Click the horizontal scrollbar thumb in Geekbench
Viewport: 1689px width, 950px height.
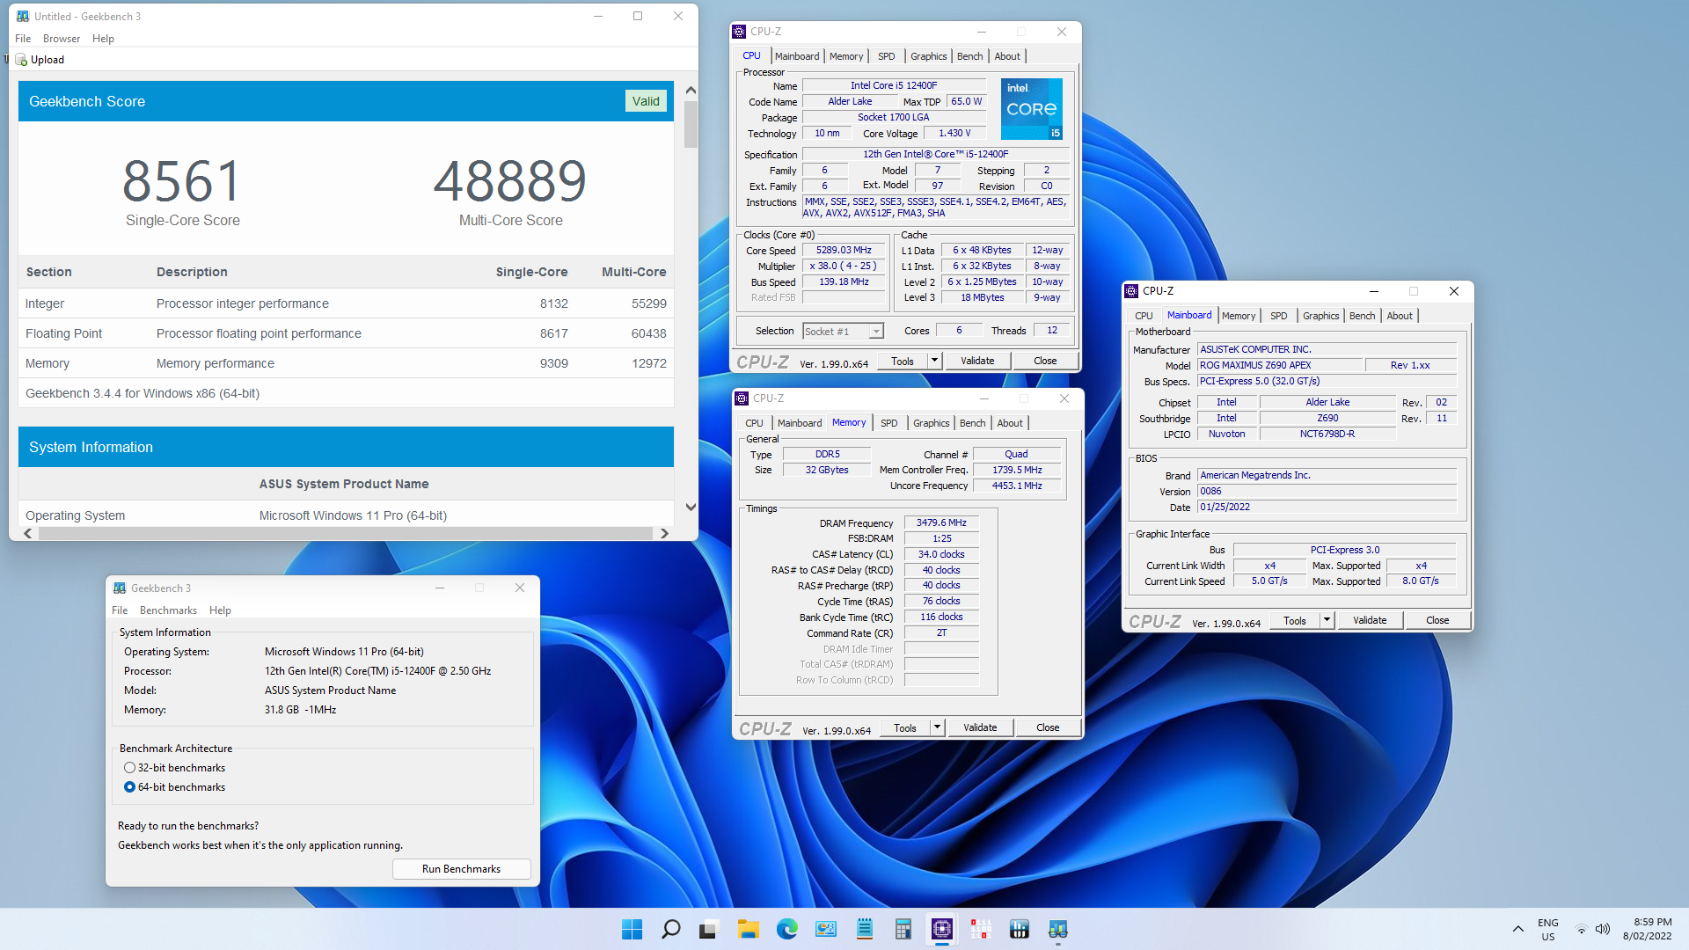[346, 534]
